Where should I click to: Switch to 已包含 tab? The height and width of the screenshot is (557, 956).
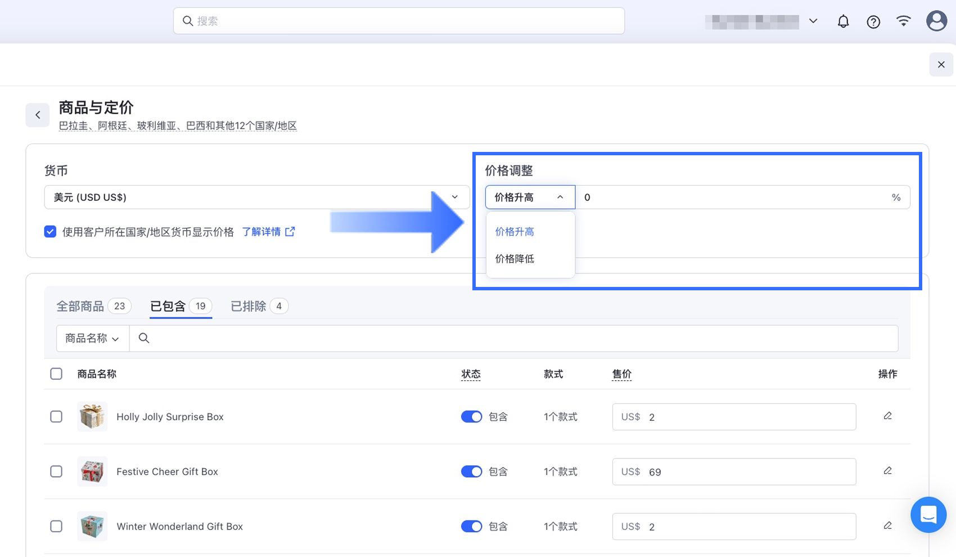point(181,306)
